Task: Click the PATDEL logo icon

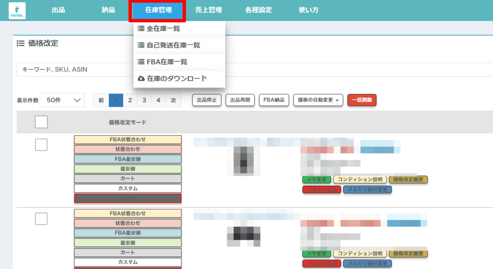Action: click(18, 11)
